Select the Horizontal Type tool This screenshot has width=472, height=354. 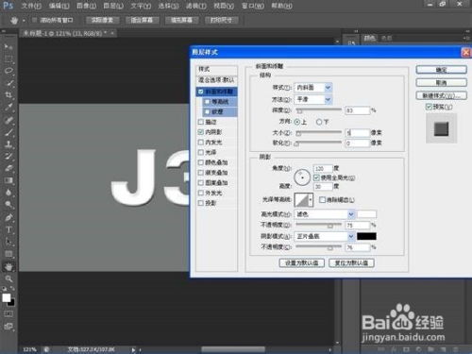tap(8, 229)
